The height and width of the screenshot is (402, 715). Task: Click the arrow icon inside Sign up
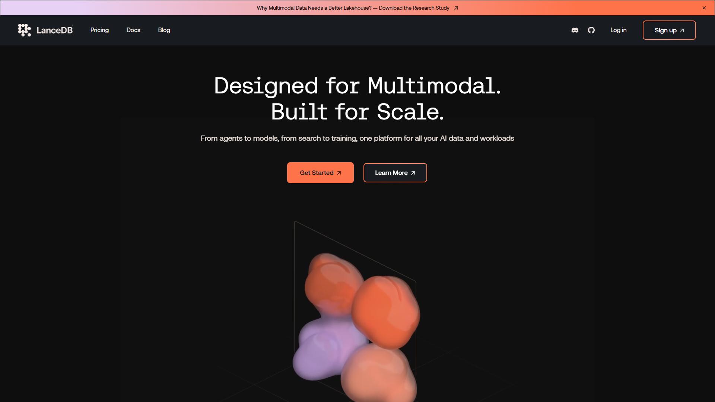682,31
